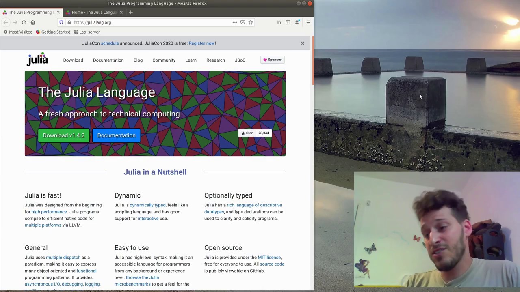
Task: Open the Firefox library icon
Action: coord(279,22)
